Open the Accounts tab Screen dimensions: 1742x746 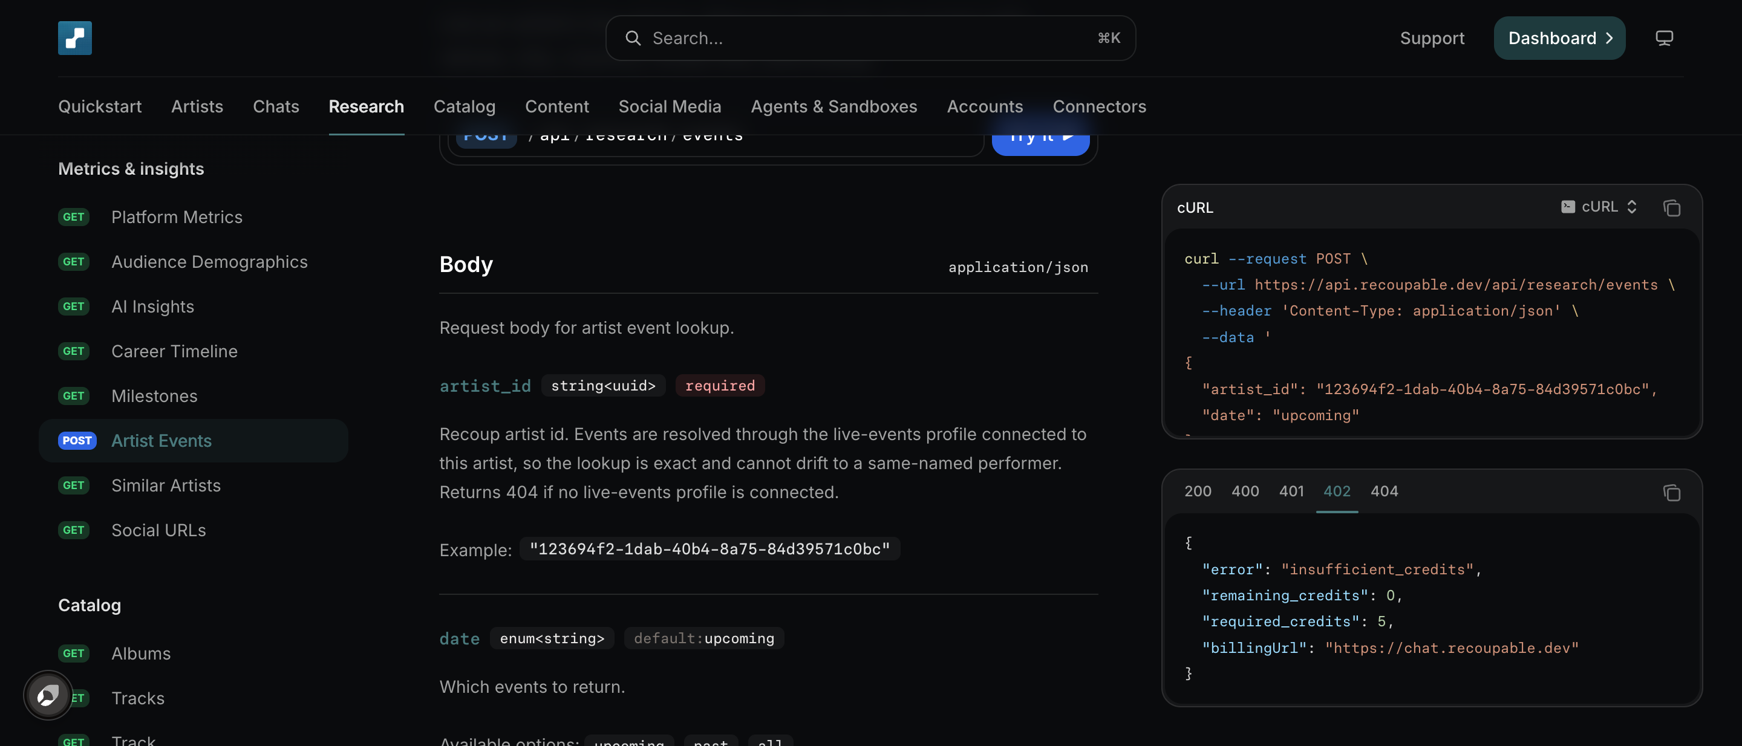pyautogui.click(x=985, y=106)
